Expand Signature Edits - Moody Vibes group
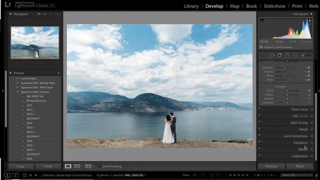Screen dimensions: 320x180 tap(17, 83)
